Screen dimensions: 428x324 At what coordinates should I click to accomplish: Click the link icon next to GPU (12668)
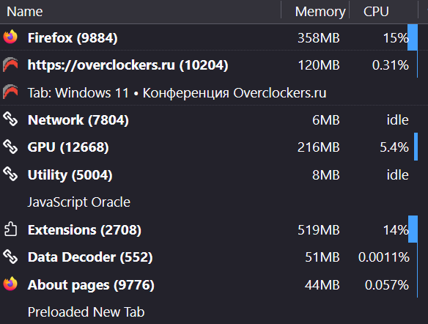coord(10,147)
